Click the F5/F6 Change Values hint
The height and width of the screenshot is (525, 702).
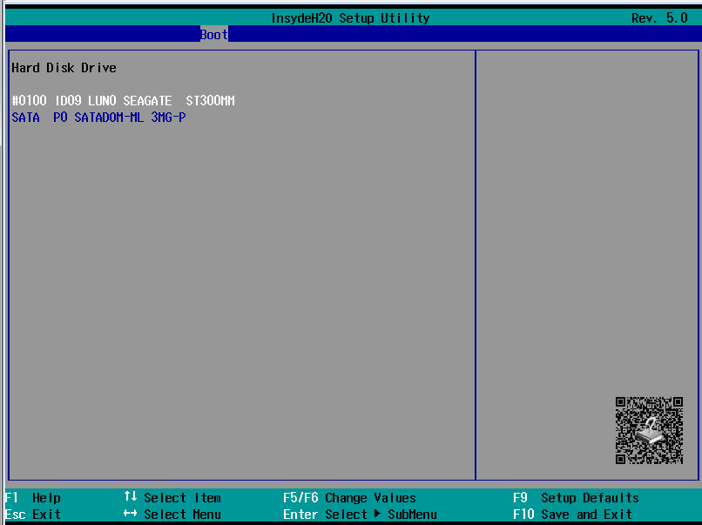[x=349, y=498]
